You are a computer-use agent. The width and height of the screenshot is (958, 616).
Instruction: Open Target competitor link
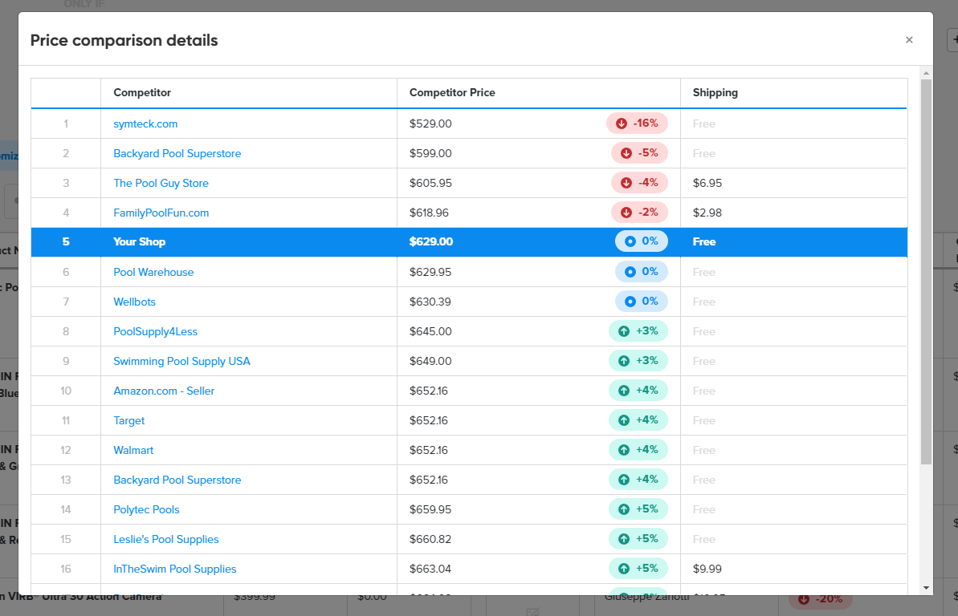[129, 420]
